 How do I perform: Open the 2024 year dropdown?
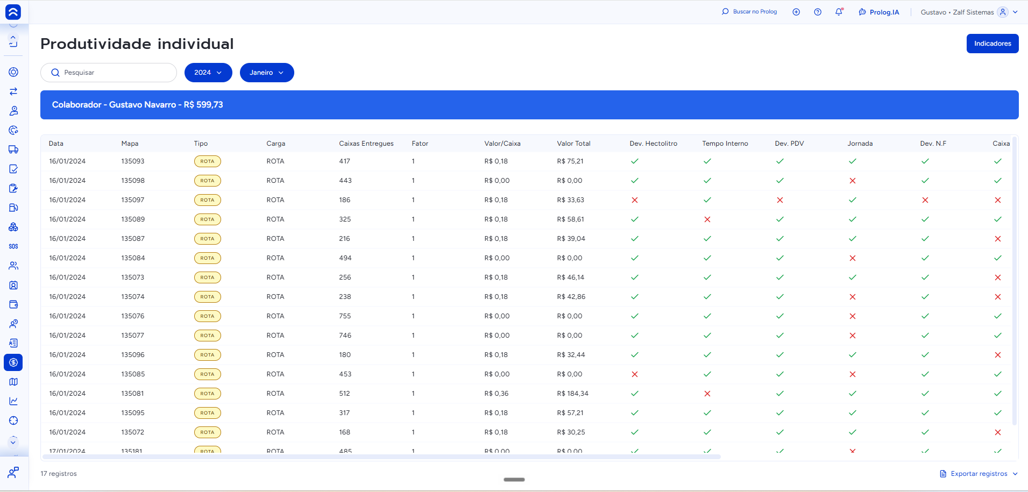208,73
